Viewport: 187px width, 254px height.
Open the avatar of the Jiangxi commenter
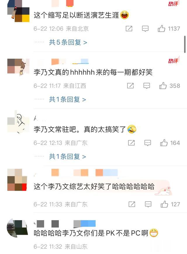(18, 67)
